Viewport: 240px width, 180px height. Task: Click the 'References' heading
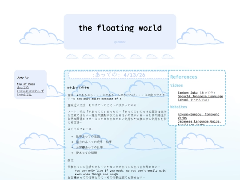pos(184,77)
